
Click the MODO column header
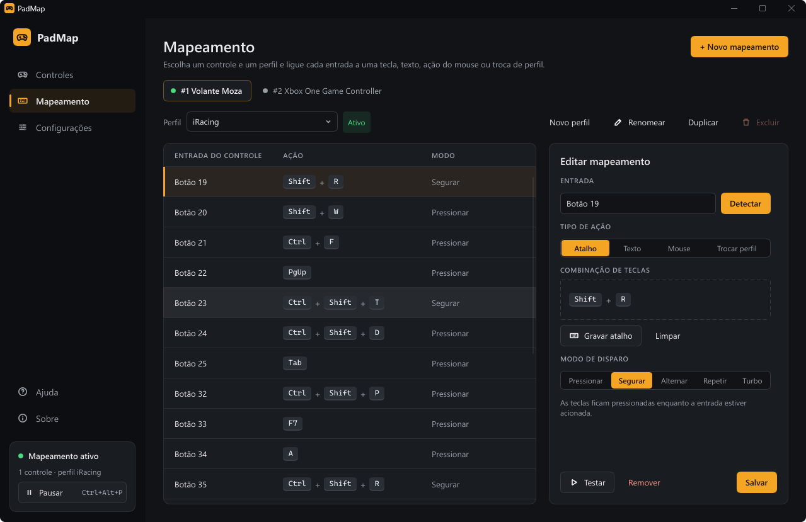pyautogui.click(x=443, y=156)
